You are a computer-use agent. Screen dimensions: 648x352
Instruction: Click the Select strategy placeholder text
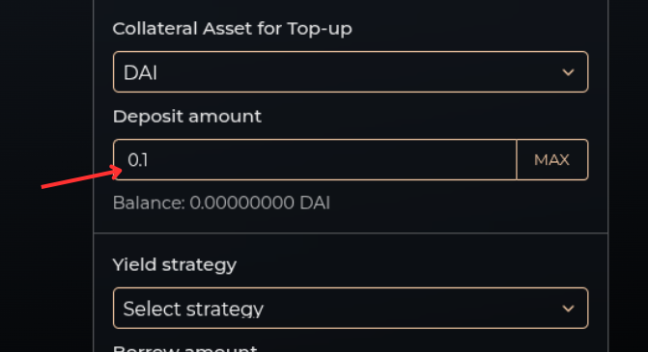[x=193, y=309]
